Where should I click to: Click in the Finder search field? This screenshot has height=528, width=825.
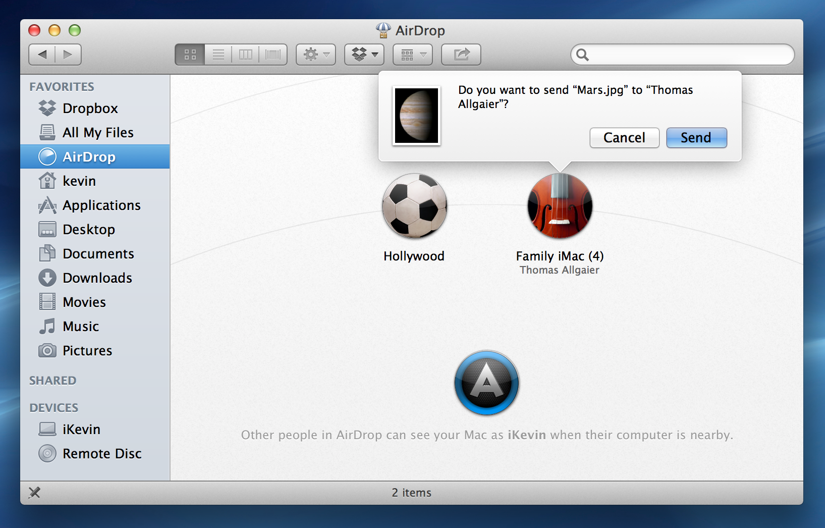(683, 55)
